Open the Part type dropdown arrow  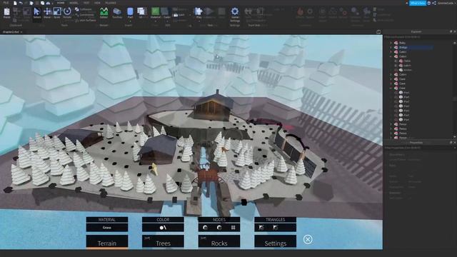click(130, 21)
